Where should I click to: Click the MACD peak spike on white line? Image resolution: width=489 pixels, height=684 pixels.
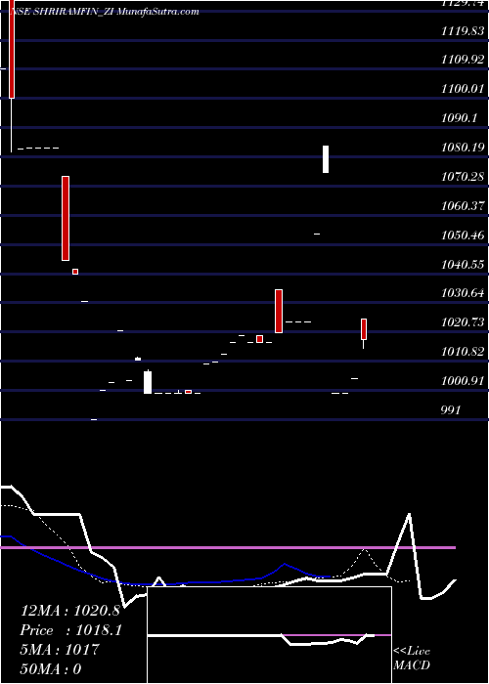click(x=409, y=515)
